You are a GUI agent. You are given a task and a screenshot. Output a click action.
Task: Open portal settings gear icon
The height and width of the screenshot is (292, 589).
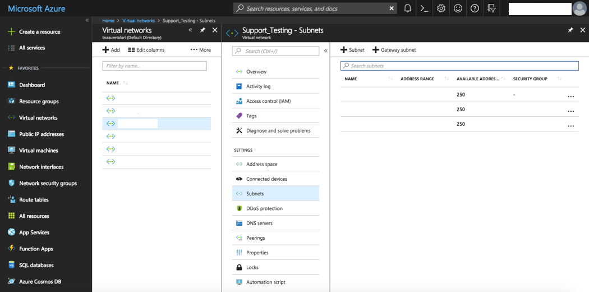point(441,8)
